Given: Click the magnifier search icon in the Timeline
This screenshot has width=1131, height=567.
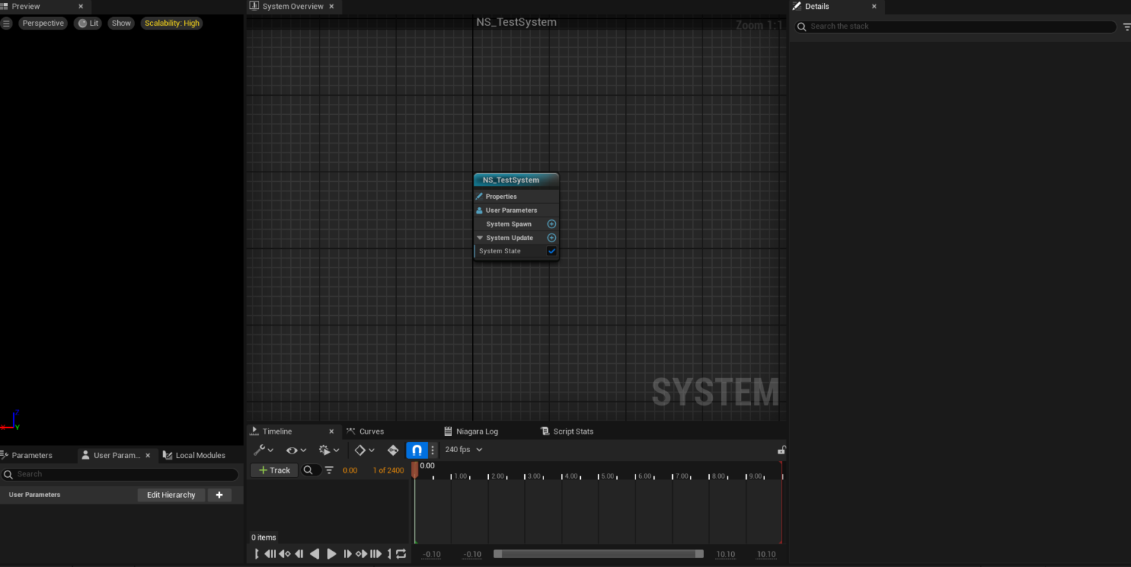Looking at the screenshot, I should pyautogui.click(x=309, y=470).
